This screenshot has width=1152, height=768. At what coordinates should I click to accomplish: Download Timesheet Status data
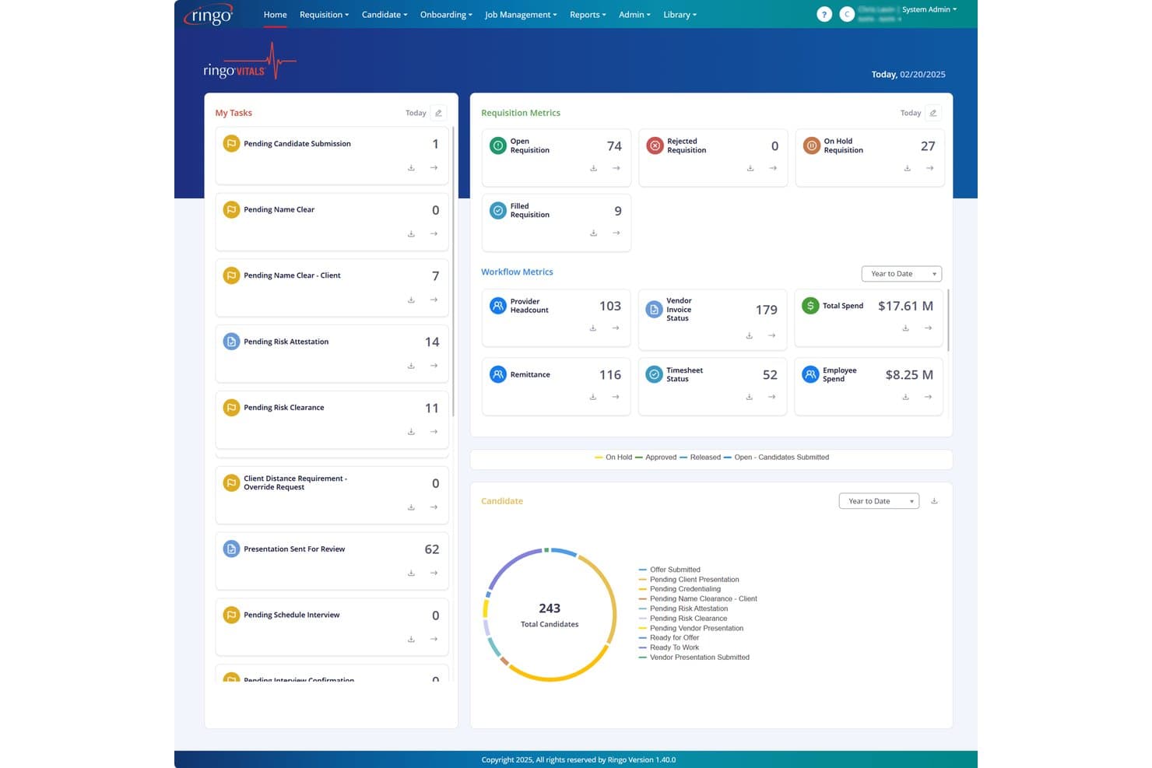pos(749,397)
